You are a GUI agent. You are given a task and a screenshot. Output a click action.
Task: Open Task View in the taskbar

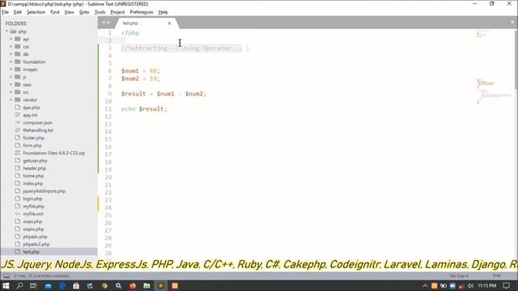click(x=33, y=285)
